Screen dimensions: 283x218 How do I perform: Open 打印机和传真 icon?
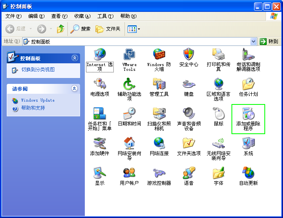218,54
